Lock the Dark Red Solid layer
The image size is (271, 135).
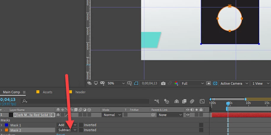[201, 115]
